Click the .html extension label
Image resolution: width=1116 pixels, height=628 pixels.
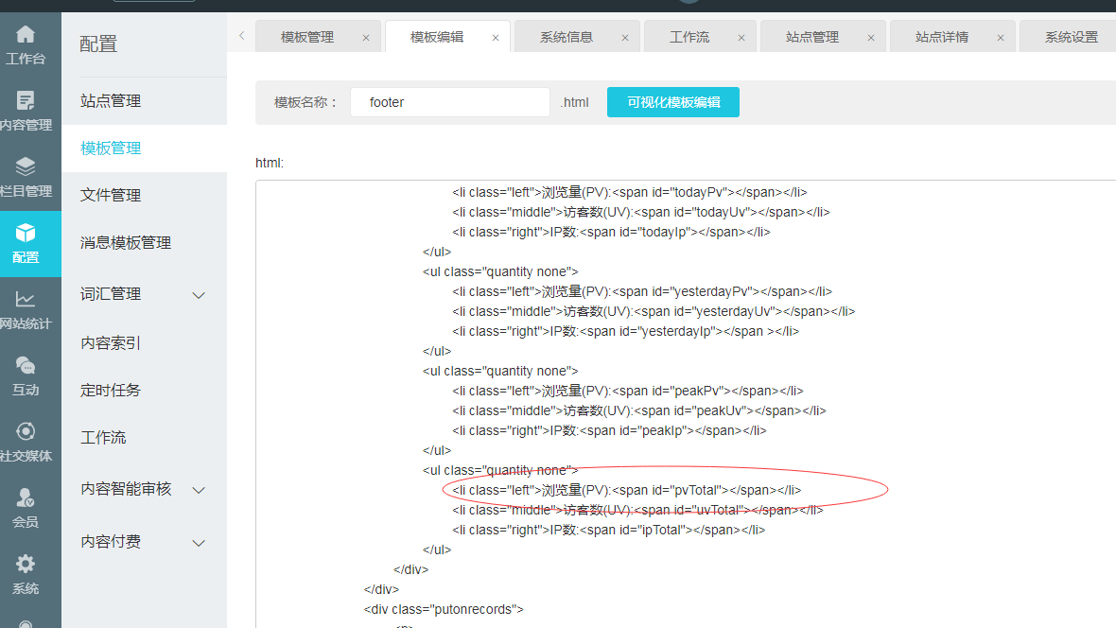pyautogui.click(x=574, y=102)
